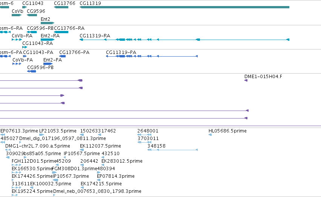
Task: Select the CoVb-PA annotation
Action: (x=17, y=64)
